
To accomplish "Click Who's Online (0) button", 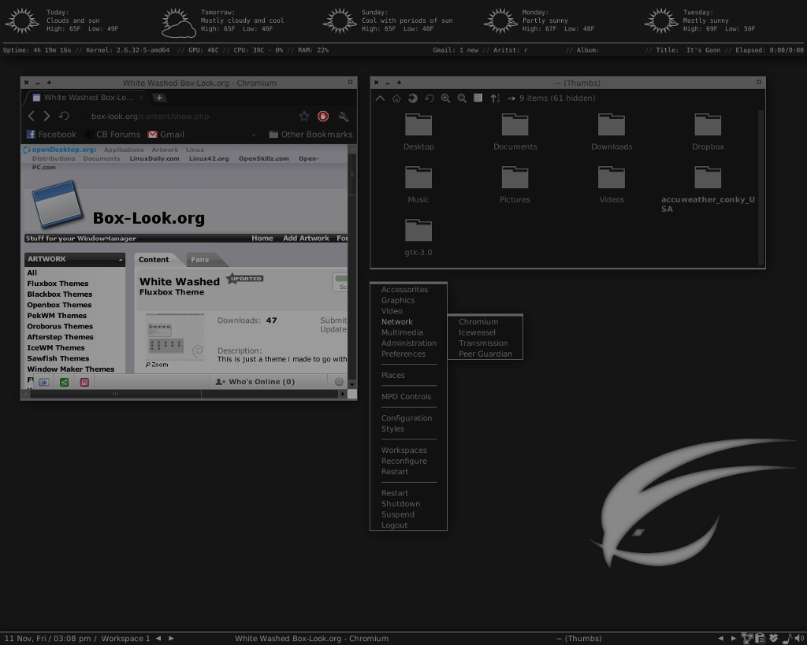I will click(x=256, y=382).
